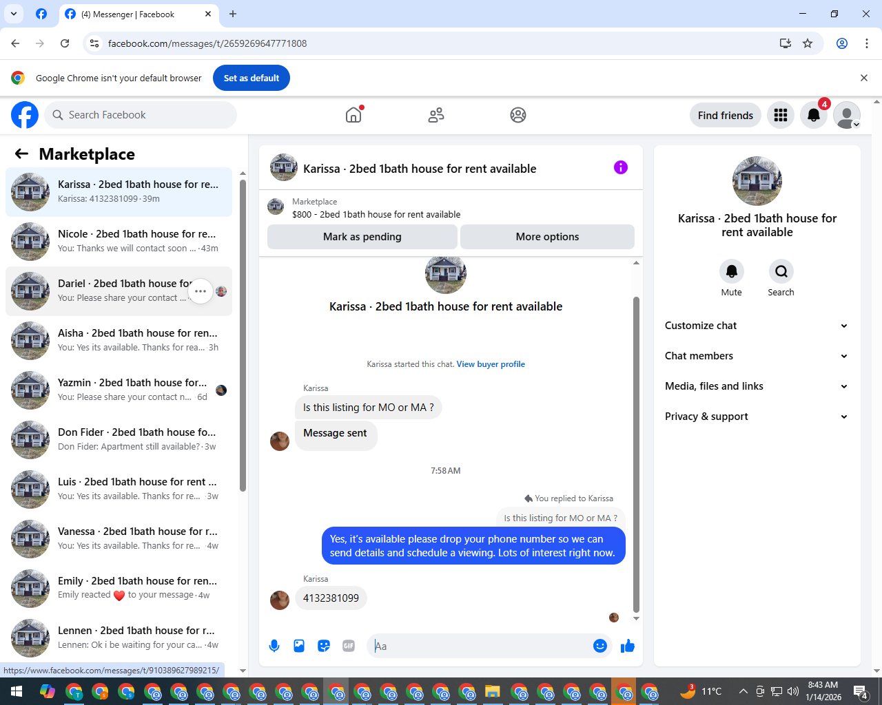Click More options button
The width and height of the screenshot is (882, 705).
tap(548, 237)
